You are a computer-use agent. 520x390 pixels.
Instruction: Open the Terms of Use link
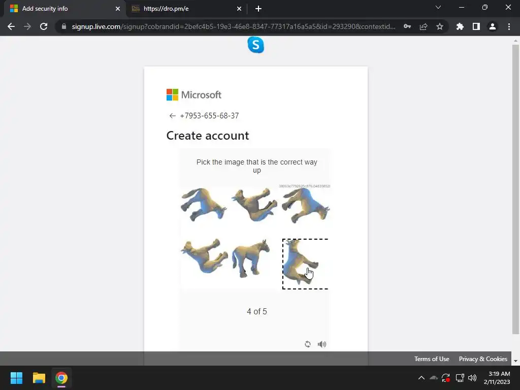[x=432, y=359]
